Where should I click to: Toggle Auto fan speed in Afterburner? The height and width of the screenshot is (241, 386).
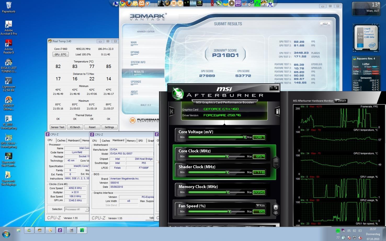(x=261, y=206)
